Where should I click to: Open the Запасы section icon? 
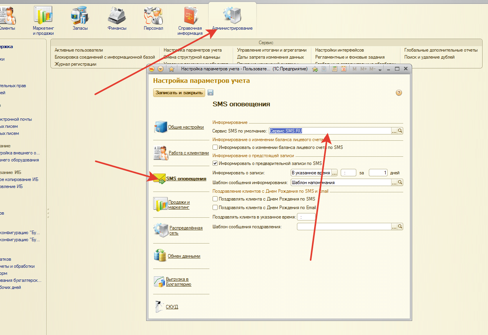(x=80, y=18)
